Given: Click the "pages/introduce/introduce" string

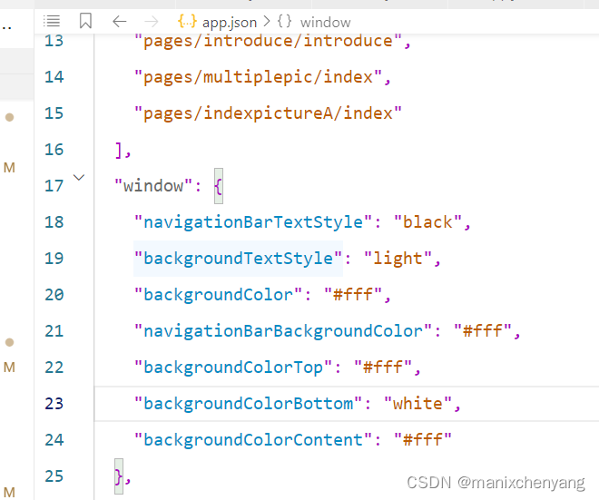Looking at the screenshot, I should pos(268,41).
